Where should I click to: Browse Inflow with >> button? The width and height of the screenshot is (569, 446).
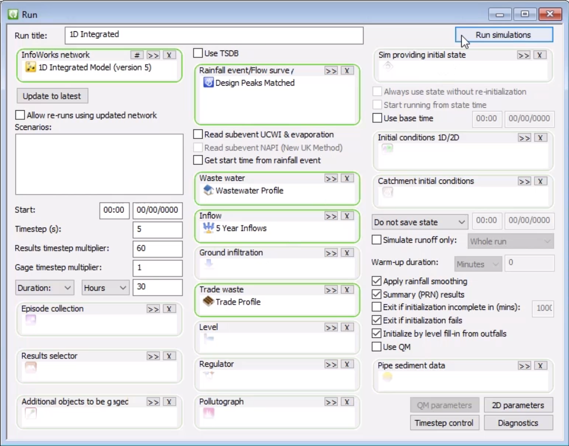(331, 216)
